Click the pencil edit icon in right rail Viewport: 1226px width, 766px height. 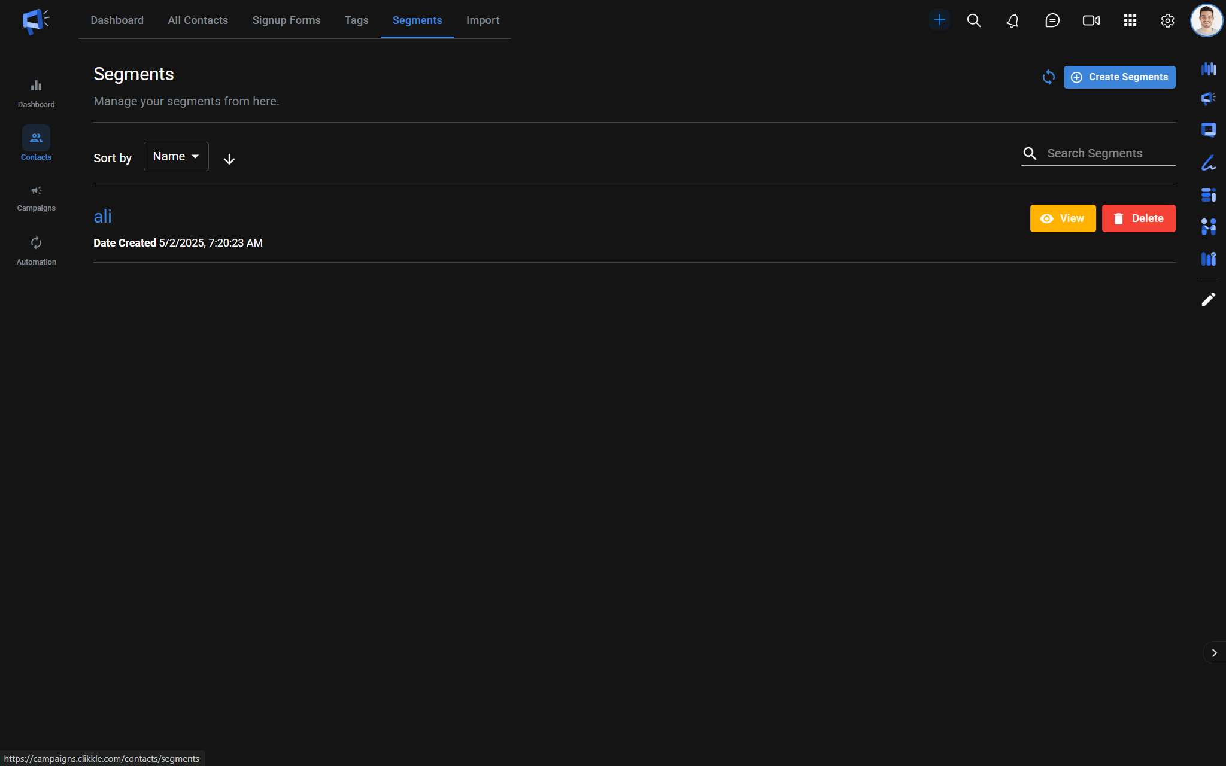[x=1208, y=299]
